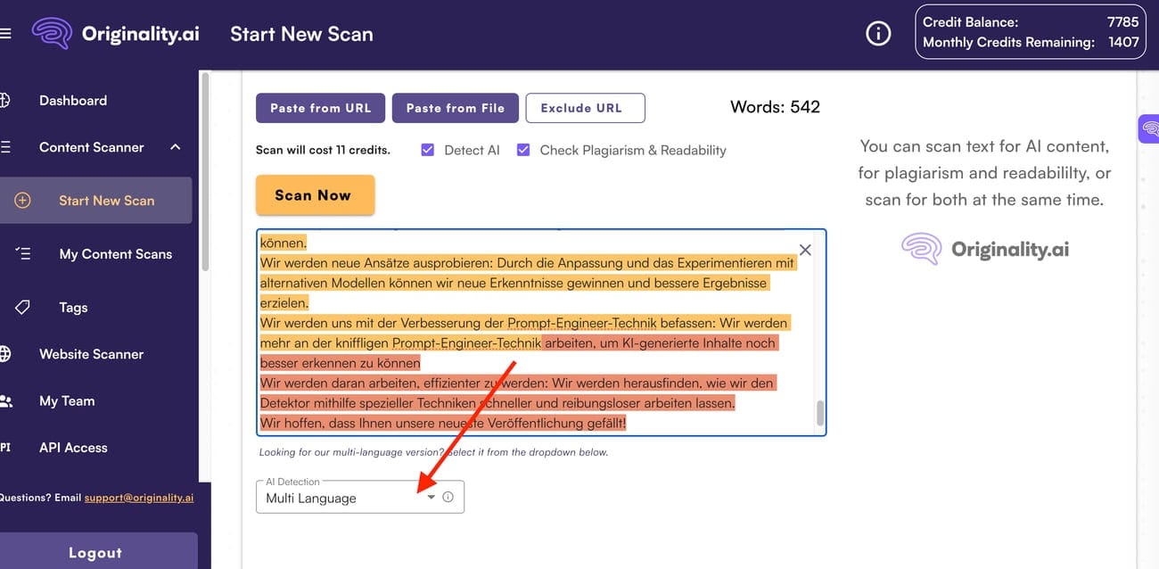
Task: Open the info circle icon in header
Action: (878, 34)
